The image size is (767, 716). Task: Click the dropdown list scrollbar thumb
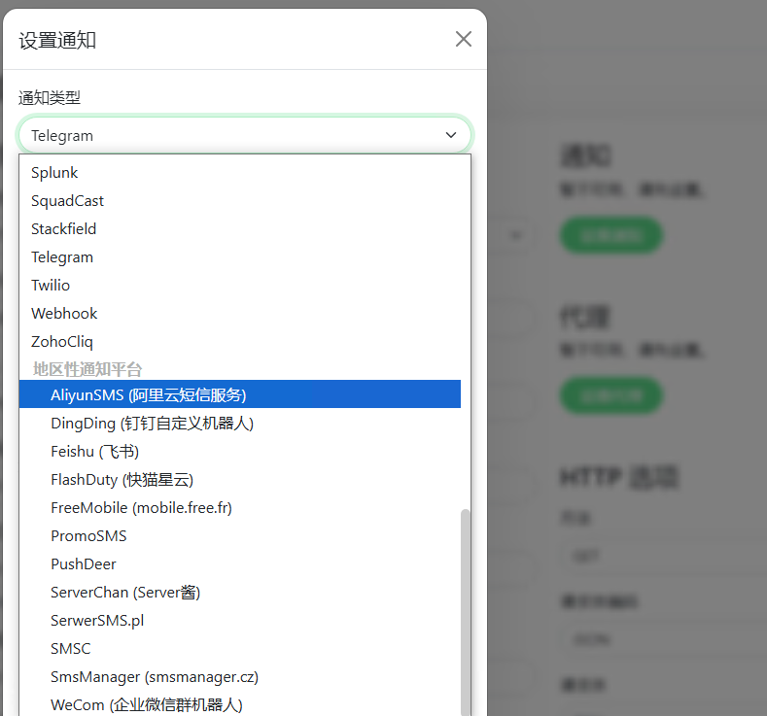(x=466, y=612)
